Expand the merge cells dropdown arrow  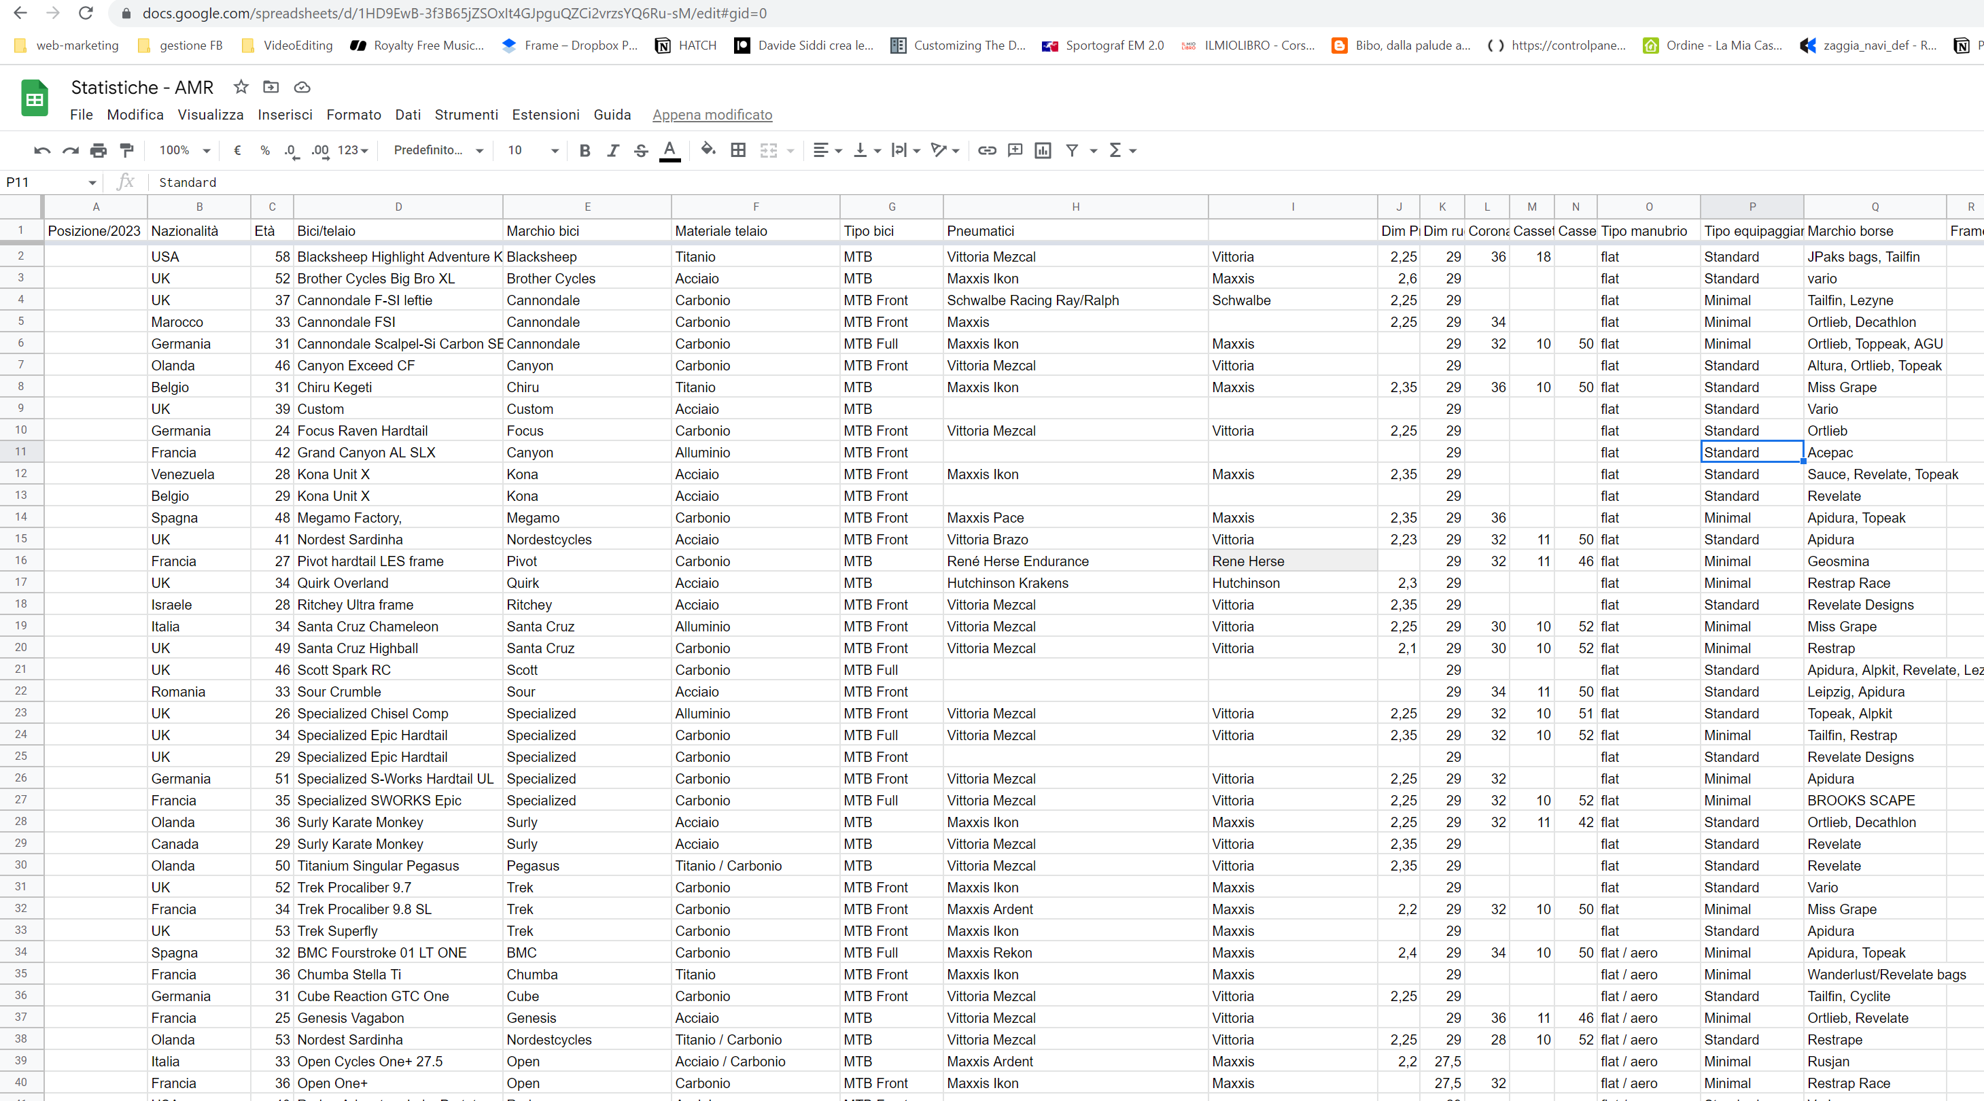790,151
